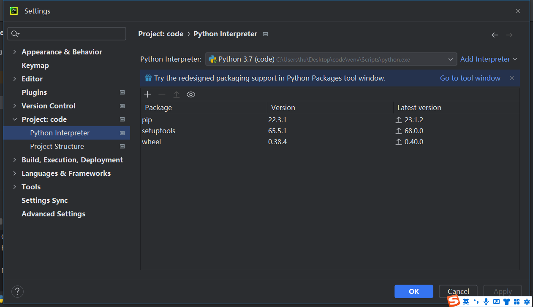Screen dimensions: 533x307
Task: Click the project icon beside Project Structure
Action: pos(122,146)
